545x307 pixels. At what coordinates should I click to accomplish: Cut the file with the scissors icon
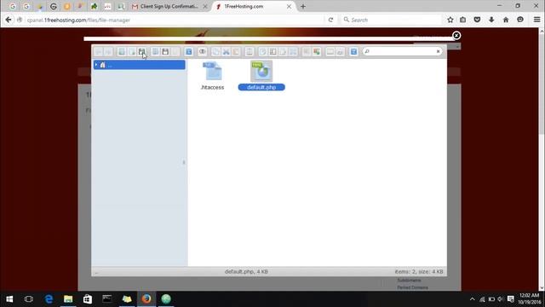(x=226, y=52)
